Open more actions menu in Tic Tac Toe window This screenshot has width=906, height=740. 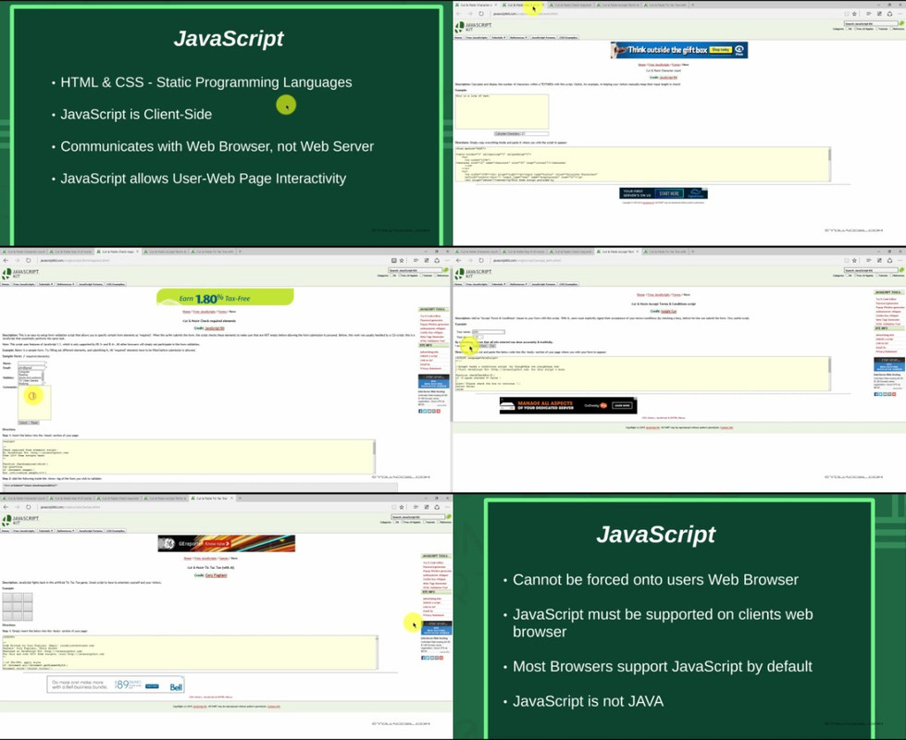point(447,507)
